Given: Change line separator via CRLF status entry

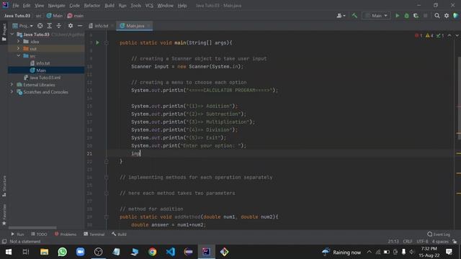Looking at the screenshot, I should [x=408, y=242].
